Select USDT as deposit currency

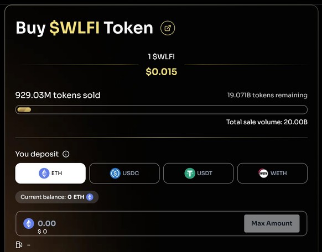pyautogui.click(x=199, y=174)
